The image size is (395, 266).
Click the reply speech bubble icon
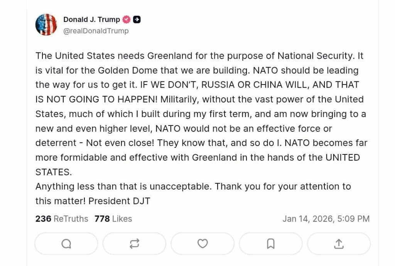66,244
